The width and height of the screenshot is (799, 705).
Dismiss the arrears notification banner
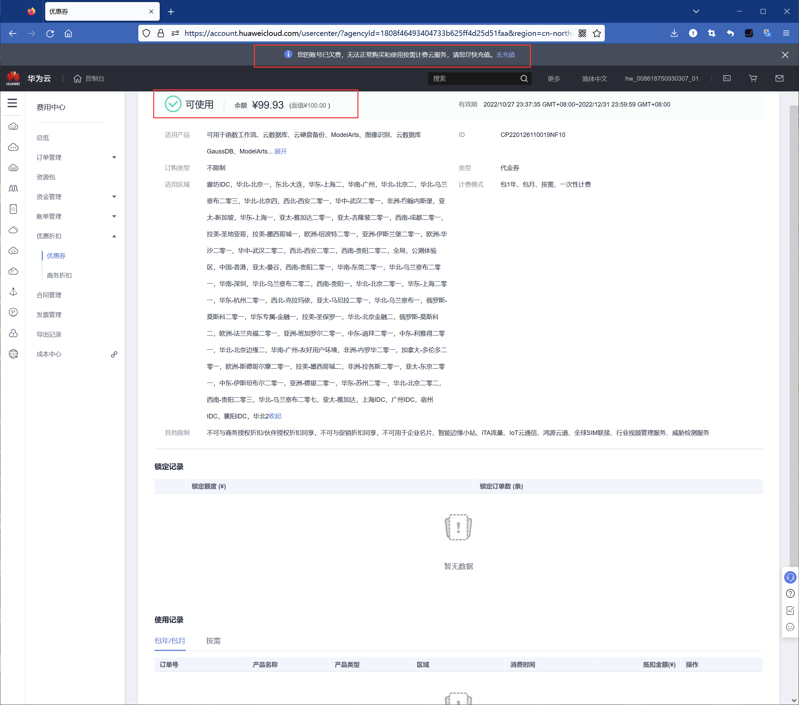[x=785, y=55]
